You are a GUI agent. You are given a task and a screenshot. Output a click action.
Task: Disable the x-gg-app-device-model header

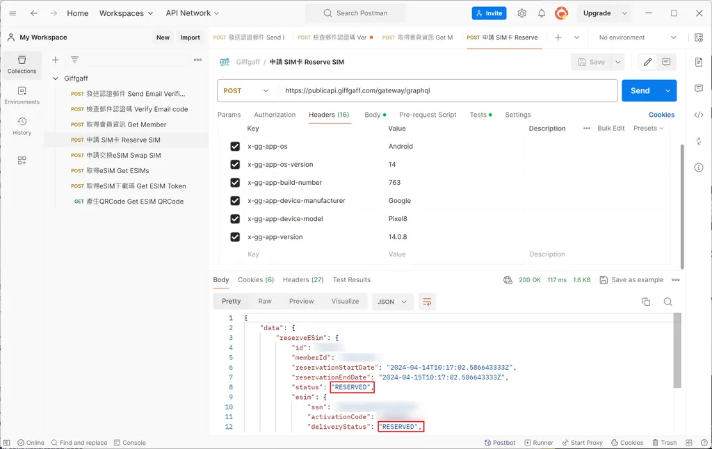coord(234,218)
